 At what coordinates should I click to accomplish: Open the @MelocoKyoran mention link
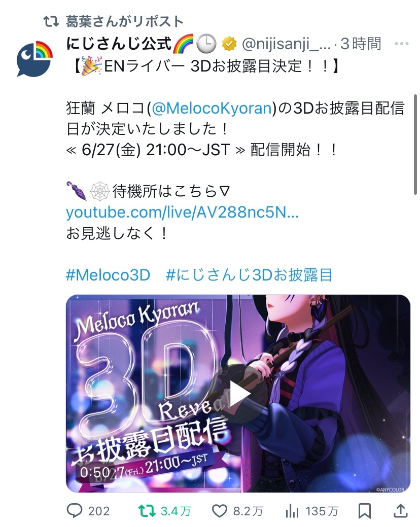point(212,108)
